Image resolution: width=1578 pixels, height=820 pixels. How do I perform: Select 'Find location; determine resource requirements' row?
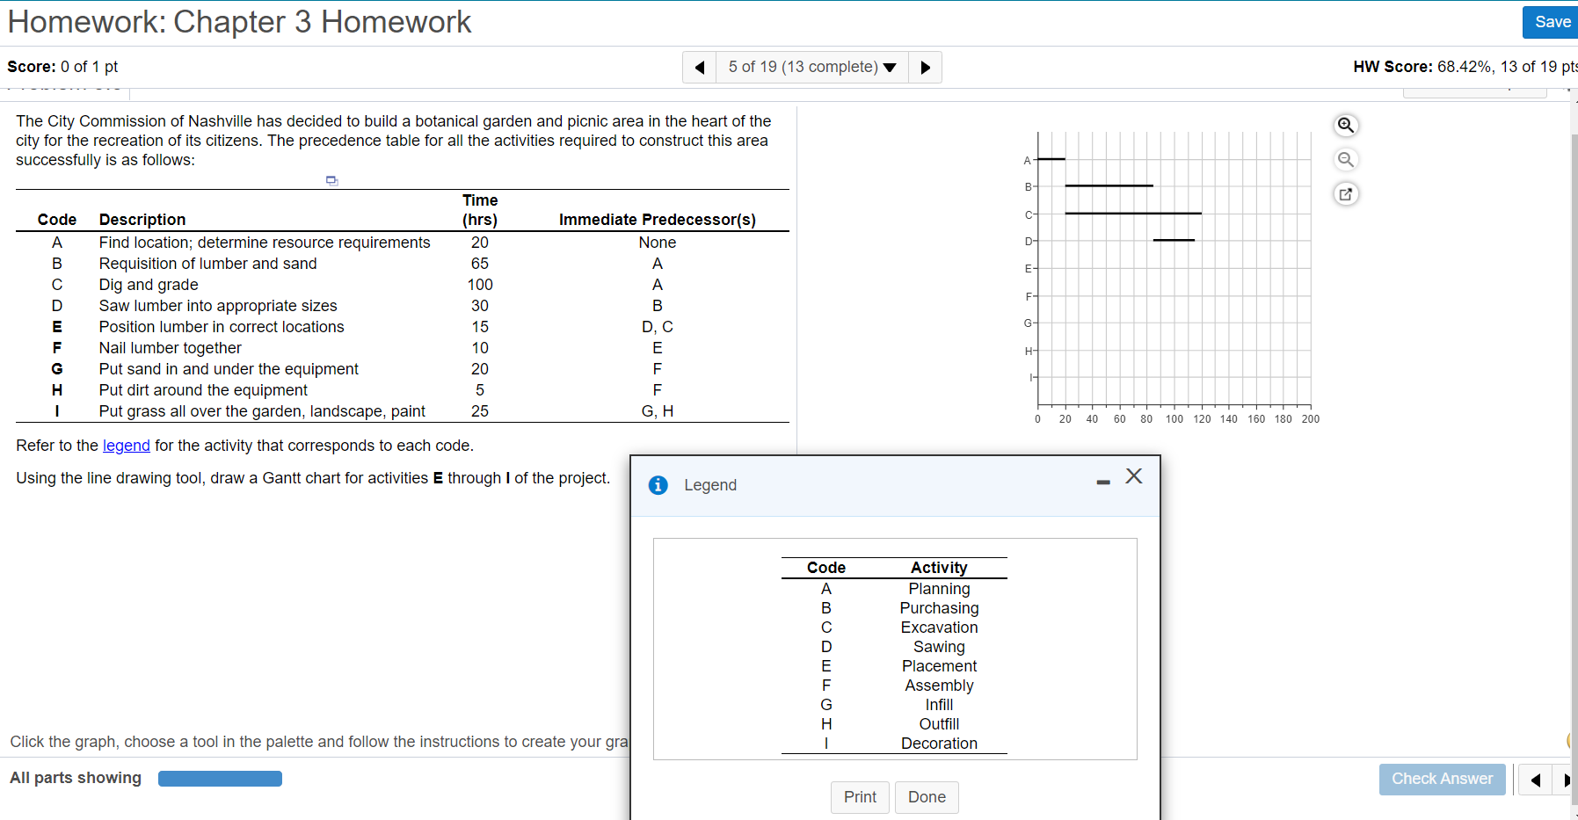pyautogui.click(x=402, y=243)
